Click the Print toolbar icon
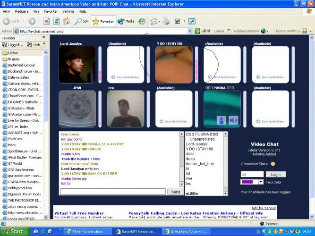 coord(166,21)
